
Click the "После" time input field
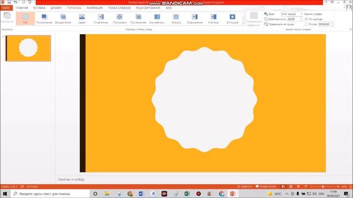(x=324, y=24)
